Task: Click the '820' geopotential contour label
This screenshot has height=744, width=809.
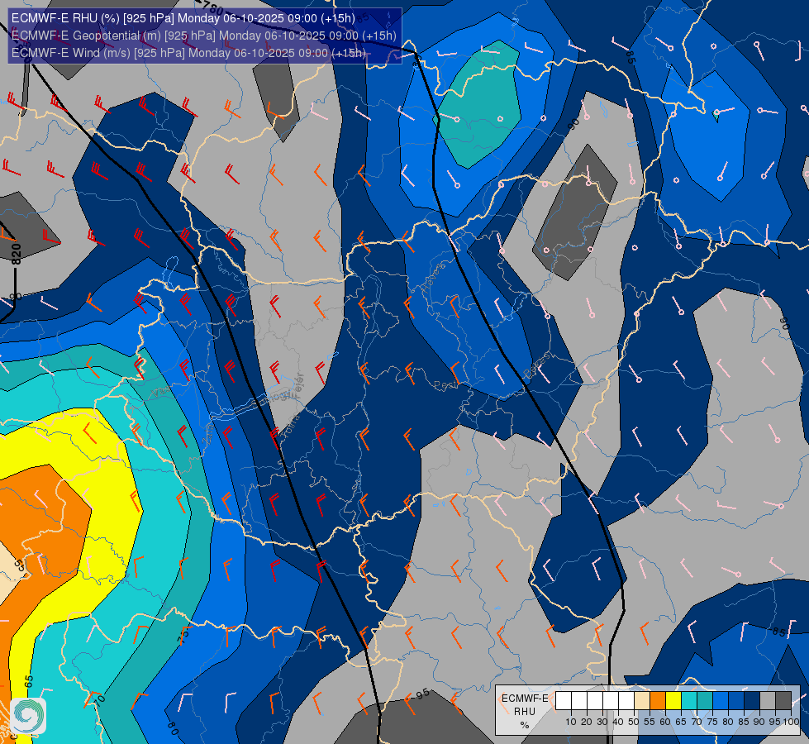Action: click(17, 254)
